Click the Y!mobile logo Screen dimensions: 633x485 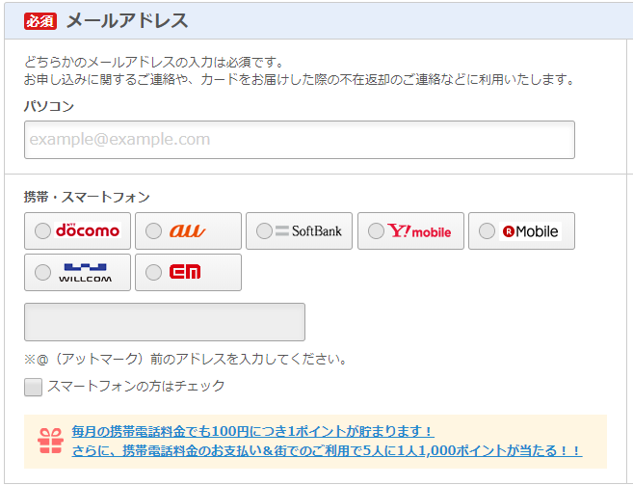click(419, 230)
